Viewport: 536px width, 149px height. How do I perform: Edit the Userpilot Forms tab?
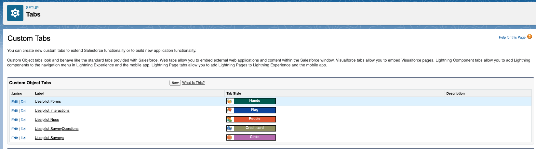coord(15,102)
